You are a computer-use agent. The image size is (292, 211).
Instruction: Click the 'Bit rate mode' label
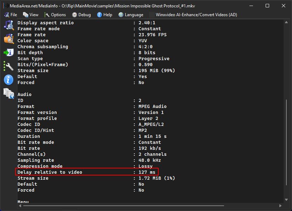point(36,142)
